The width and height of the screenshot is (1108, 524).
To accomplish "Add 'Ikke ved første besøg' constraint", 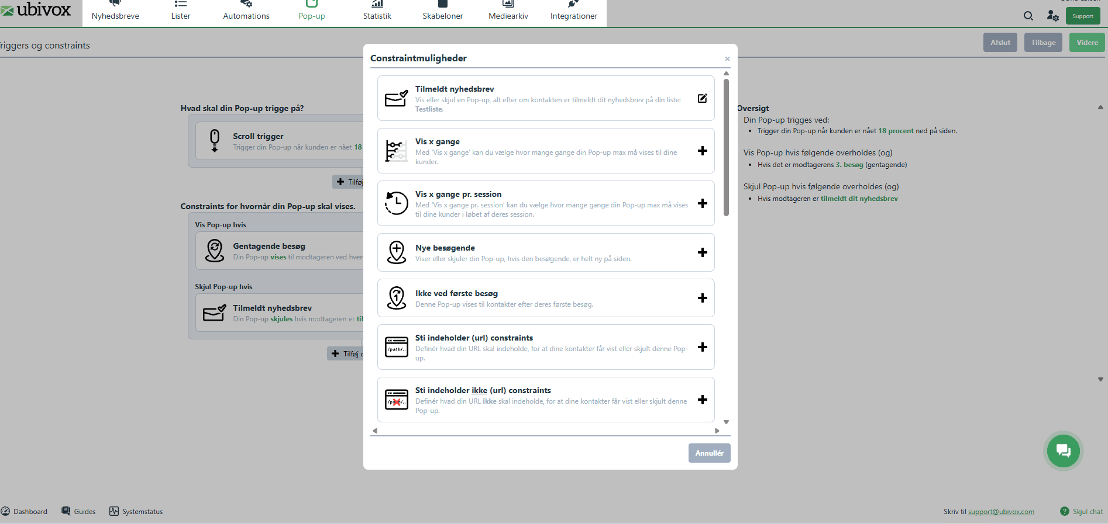I will [x=702, y=298].
